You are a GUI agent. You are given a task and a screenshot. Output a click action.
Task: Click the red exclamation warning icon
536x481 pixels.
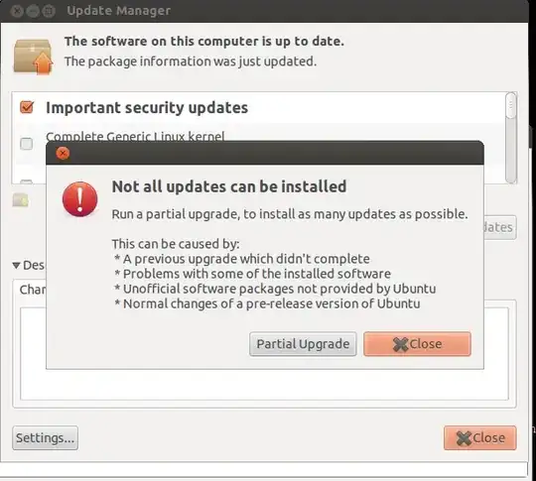(x=80, y=199)
